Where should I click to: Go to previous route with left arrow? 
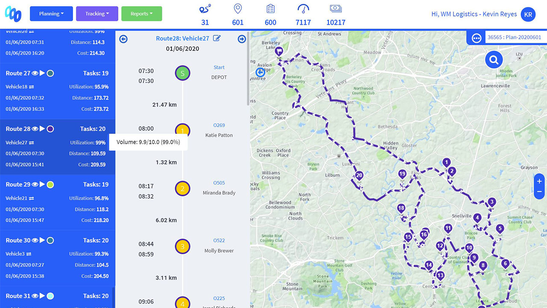coord(123,39)
